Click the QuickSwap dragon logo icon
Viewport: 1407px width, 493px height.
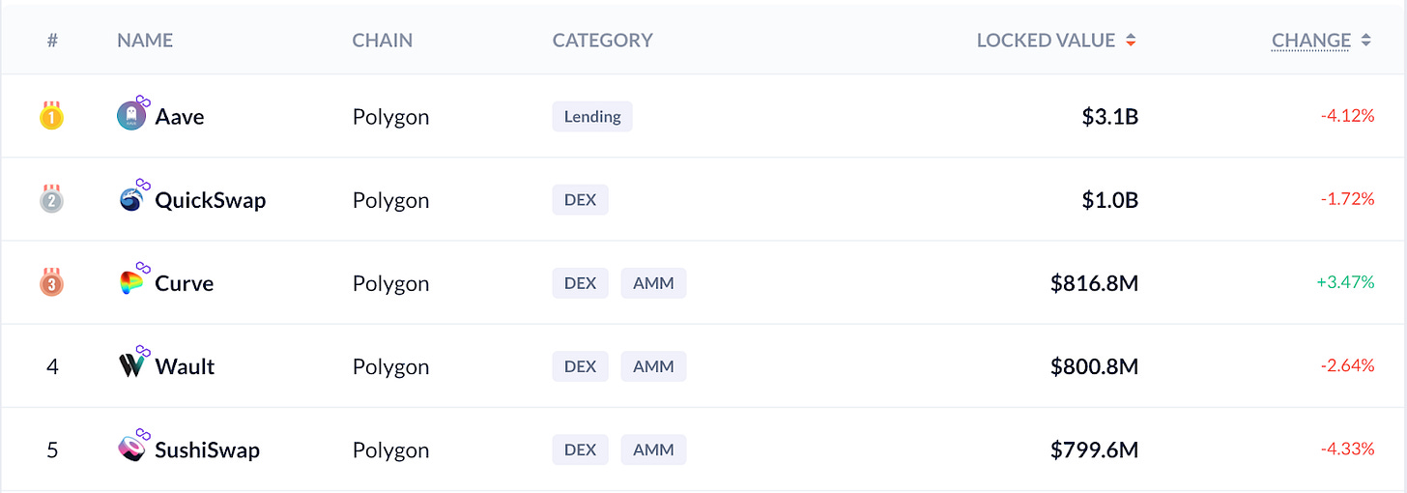[131, 200]
